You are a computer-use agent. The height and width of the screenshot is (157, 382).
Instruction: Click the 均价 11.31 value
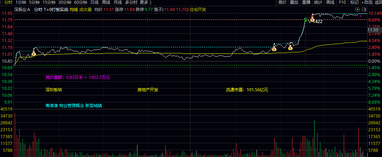pyautogui.click(x=104, y=10)
